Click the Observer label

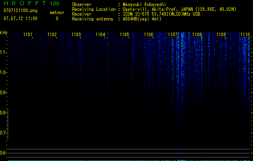[x=82, y=4]
